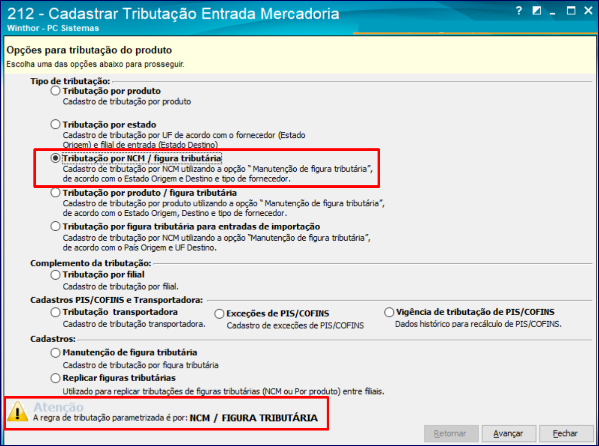Click 'Dados histórico para recálculo de PIS/COFINS.'
599x446 pixels.
click(x=478, y=324)
